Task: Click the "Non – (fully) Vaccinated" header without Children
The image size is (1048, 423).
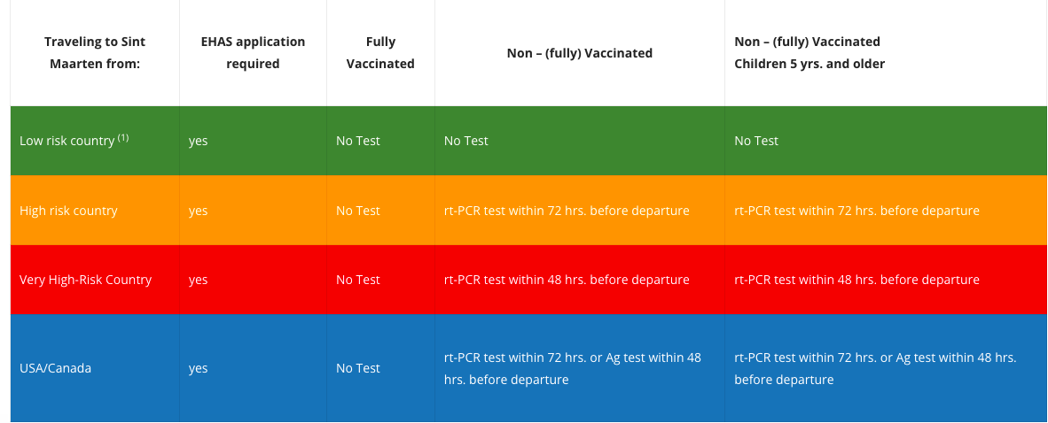Action: (579, 53)
